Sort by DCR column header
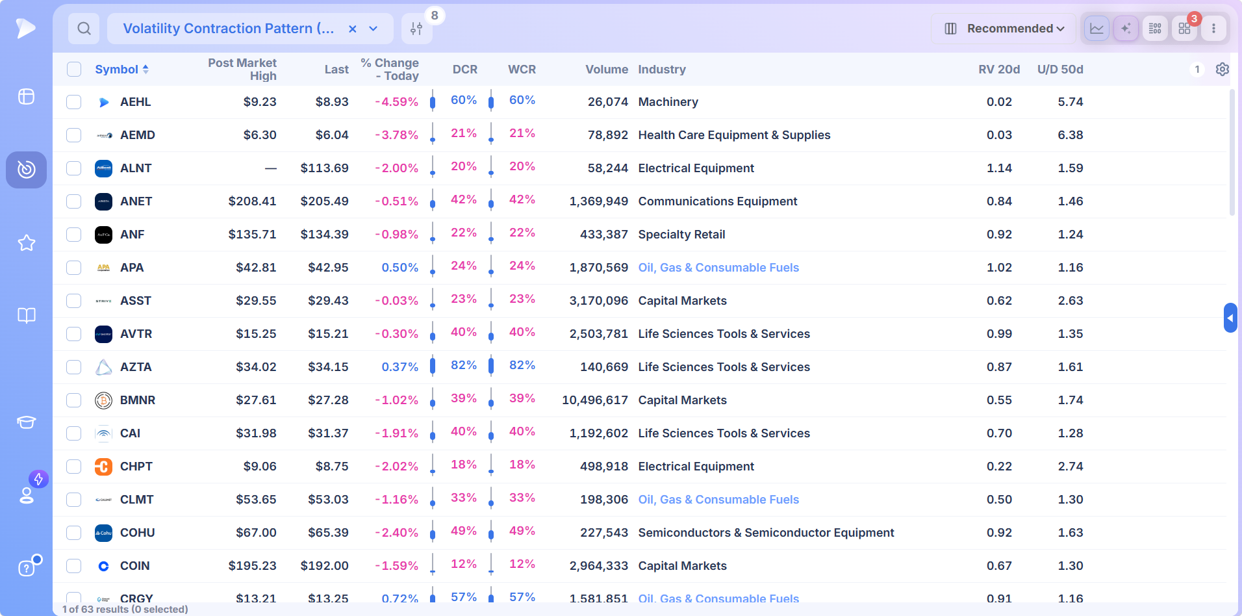The height and width of the screenshot is (616, 1242). [465, 70]
